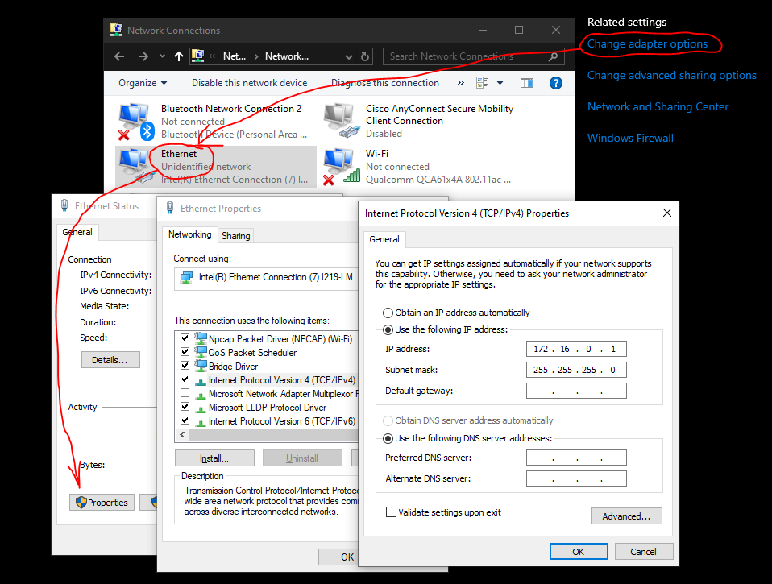Expand the toolbar overflow chevron
Image resolution: width=772 pixels, height=584 pixels.
click(461, 83)
